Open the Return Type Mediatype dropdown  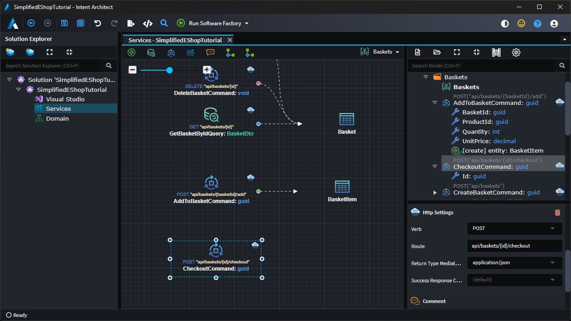(515, 262)
